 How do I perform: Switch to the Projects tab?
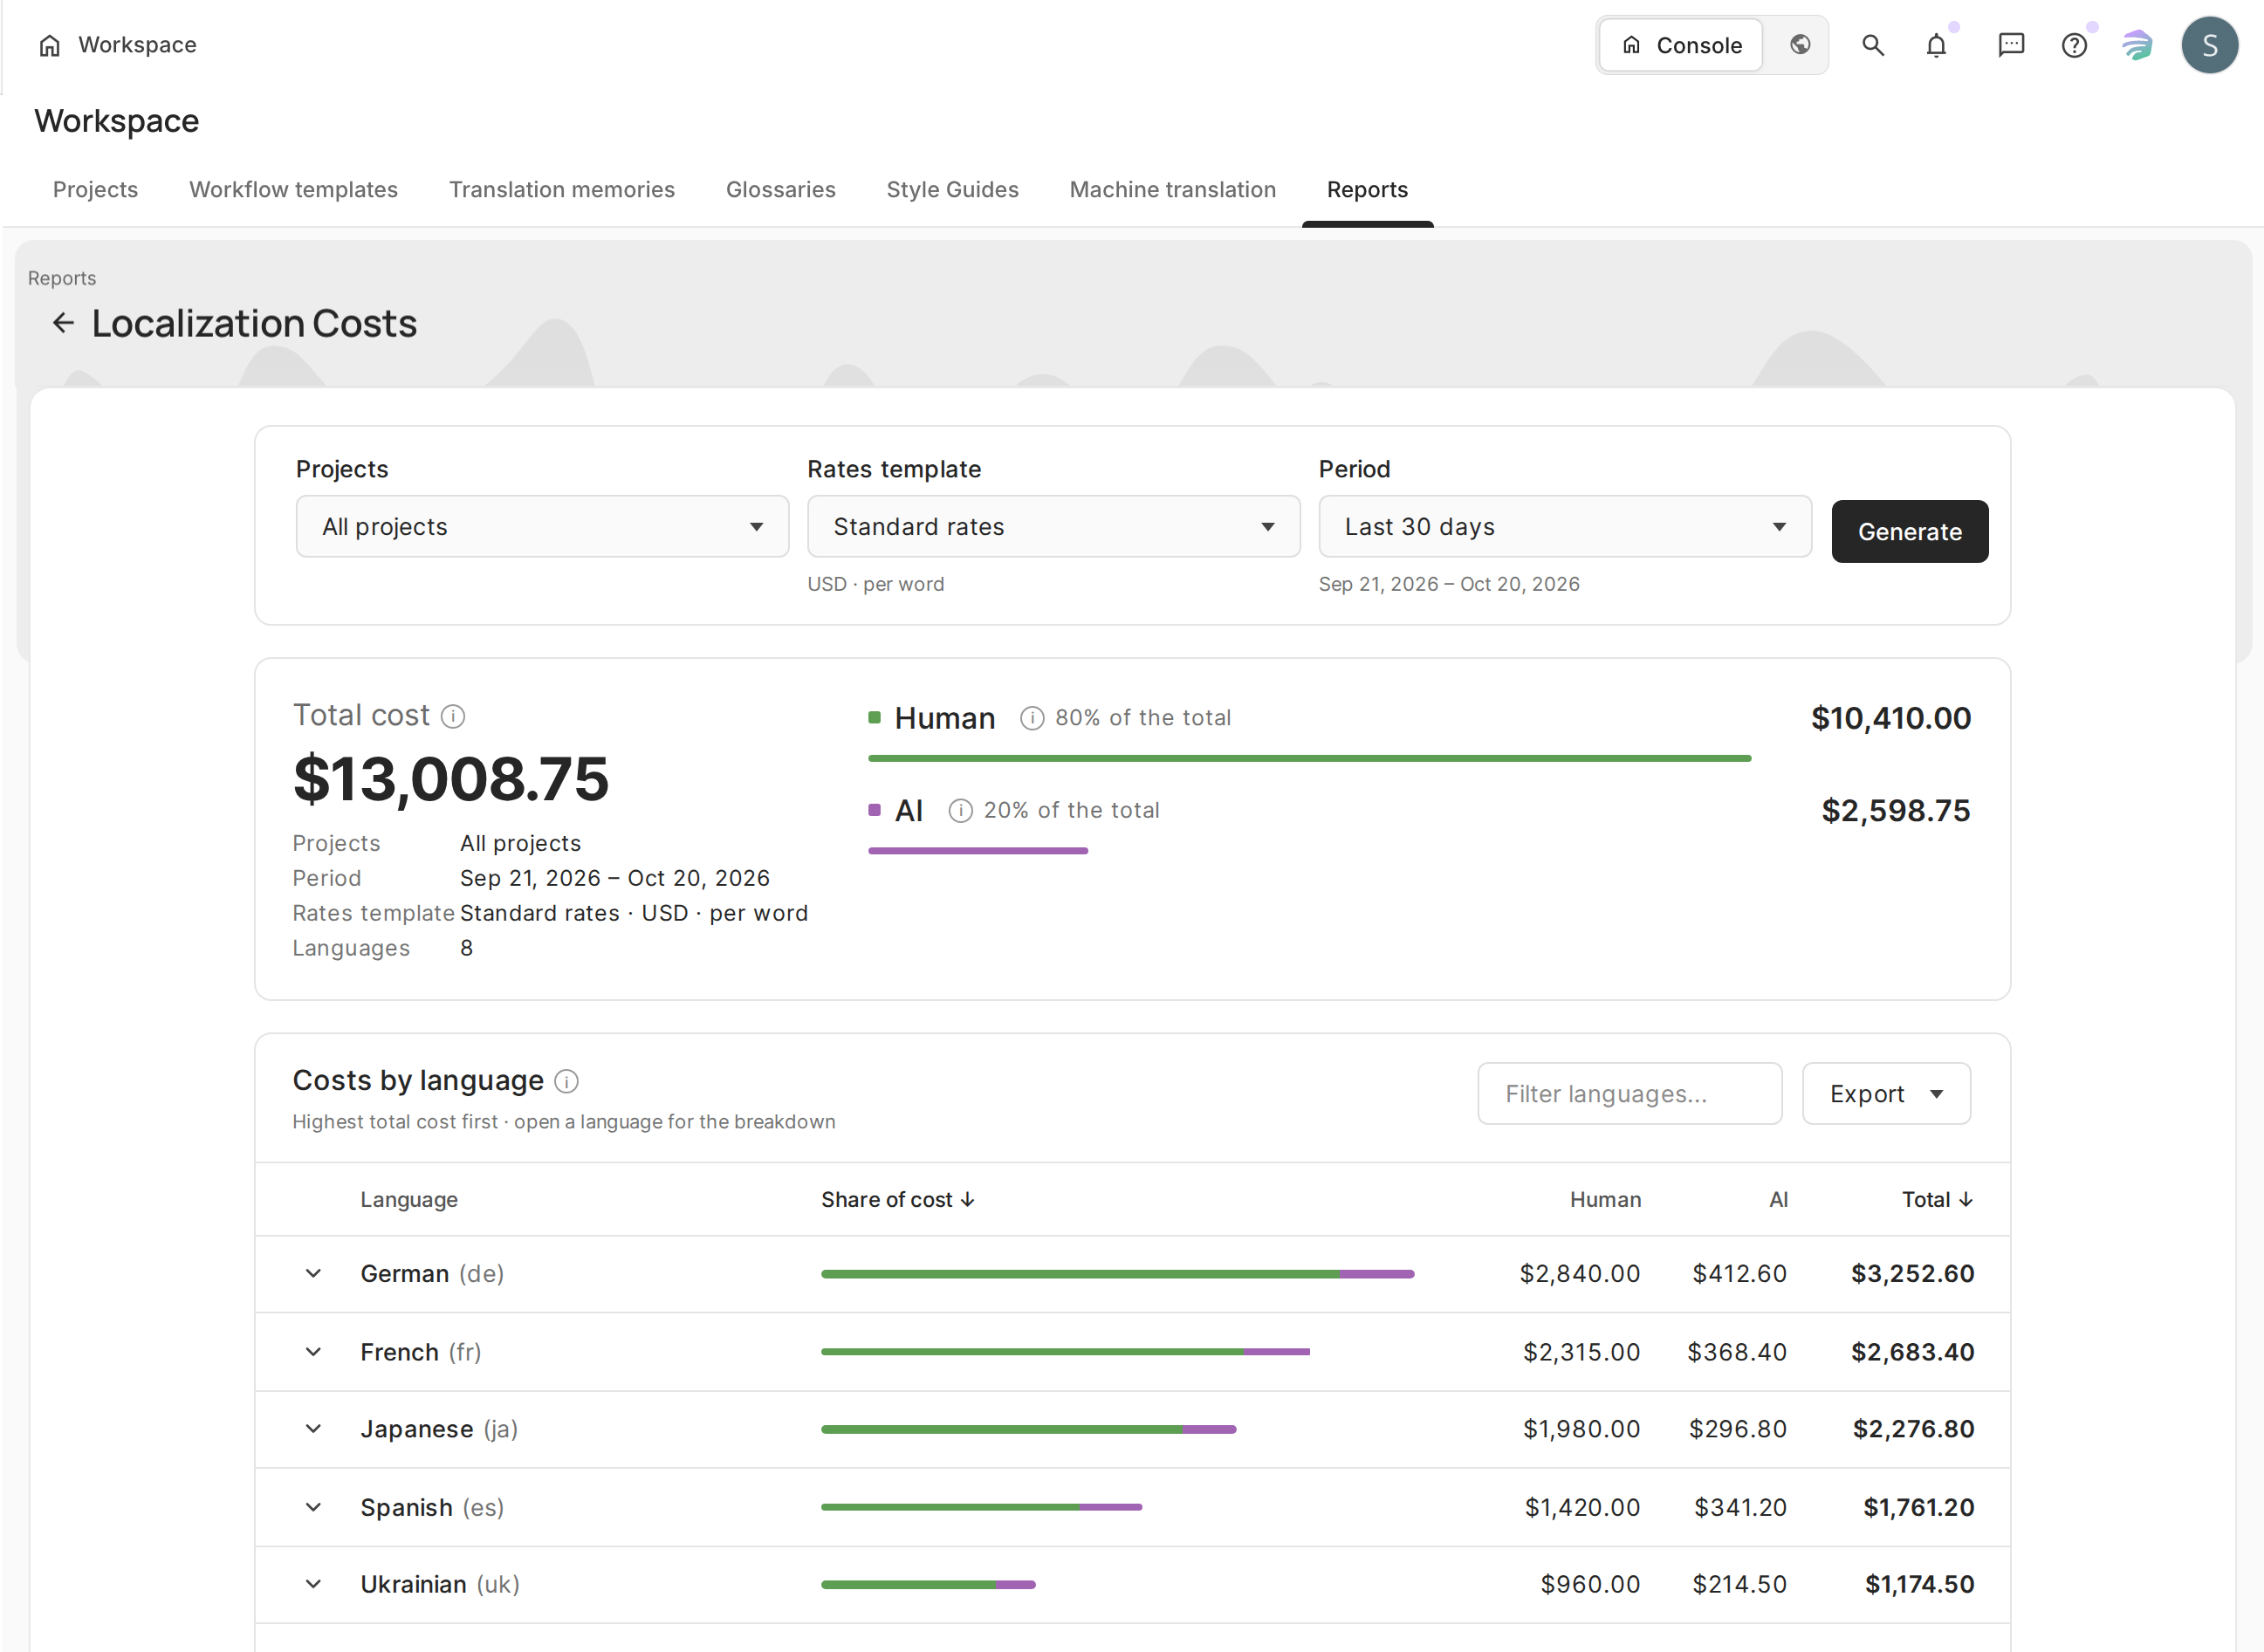(95, 190)
